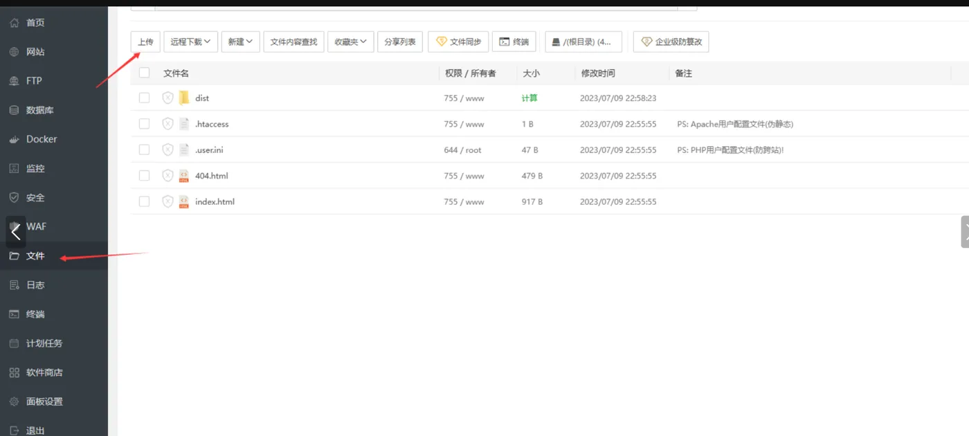
Task: Check the 404.html file checkbox
Action: point(144,176)
